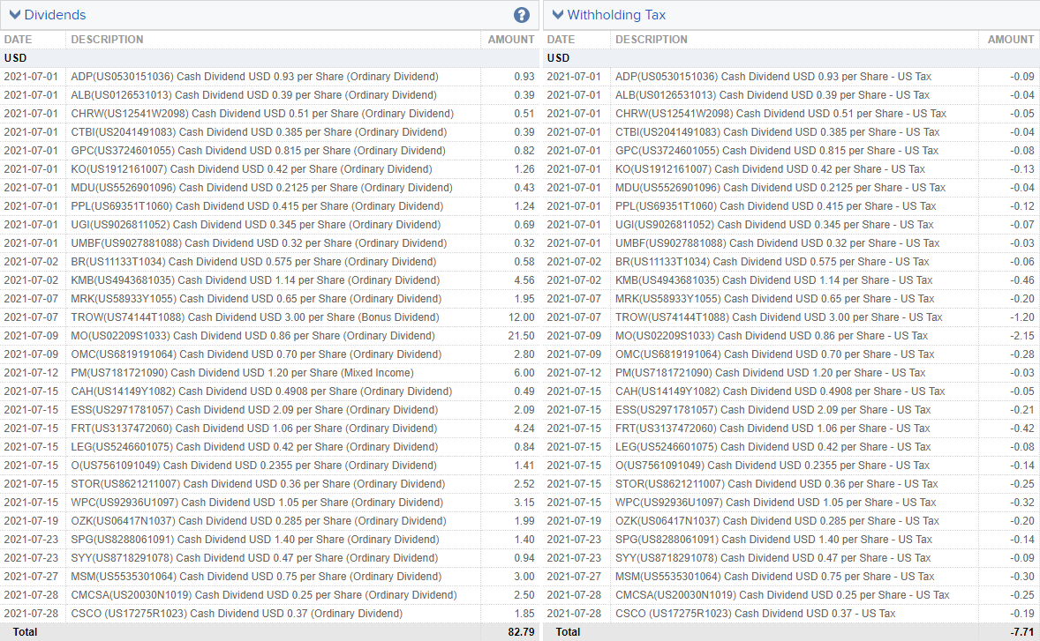This screenshot has width=1040, height=641.
Task: Select the TROW US Tax description
Action: [779, 317]
